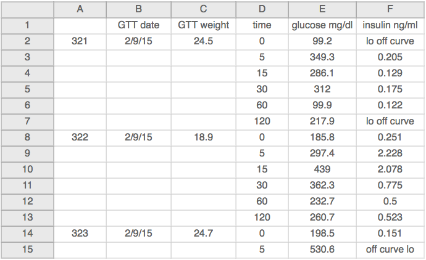The width and height of the screenshot is (426, 260).
Task: Click the column C header
Action: click(203, 9)
